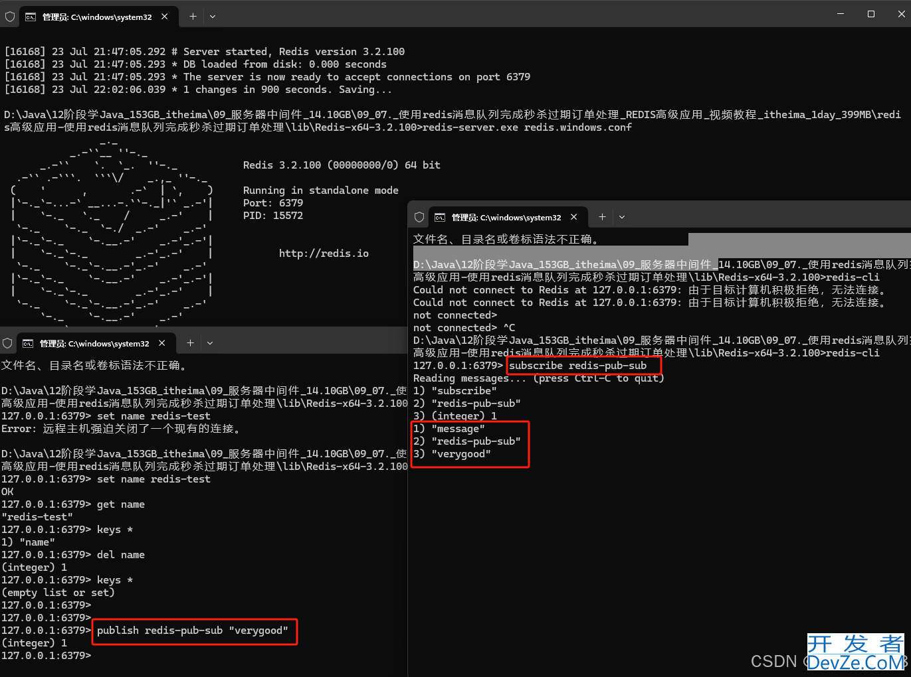Click 'Reading messages...' line in subscriber window
The width and height of the screenshot is (911, 677).
539,378
